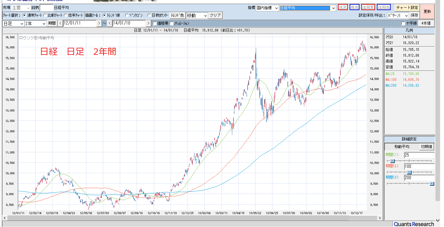The height and width of the screenshot is (227, 444).
Task: Enable the シミュレーション checkbox
Action: tap(171, 23)
